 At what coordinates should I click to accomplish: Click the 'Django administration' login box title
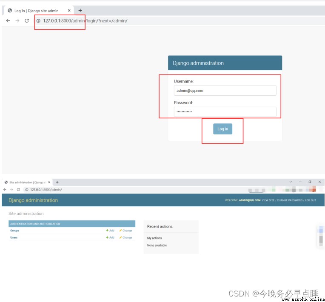tap(198, 63)
